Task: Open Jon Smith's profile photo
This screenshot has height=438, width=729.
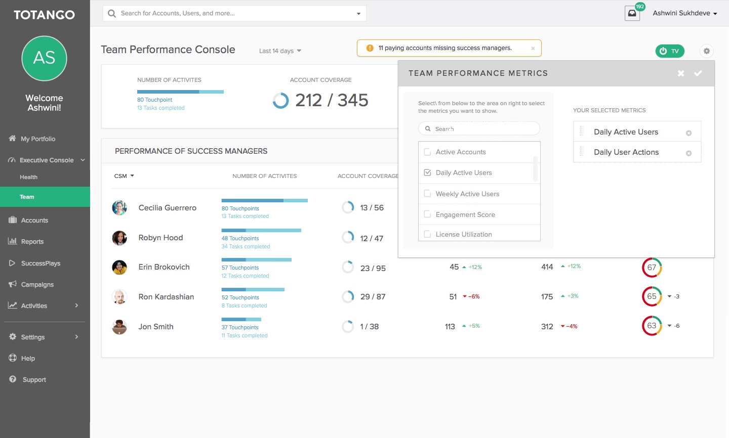Action: pos(119,327)
